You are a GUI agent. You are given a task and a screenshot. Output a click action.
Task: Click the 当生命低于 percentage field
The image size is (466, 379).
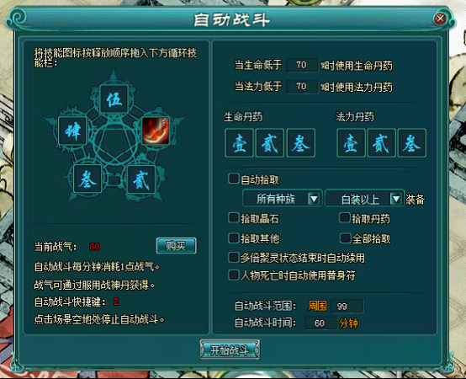tap(302, 65)
